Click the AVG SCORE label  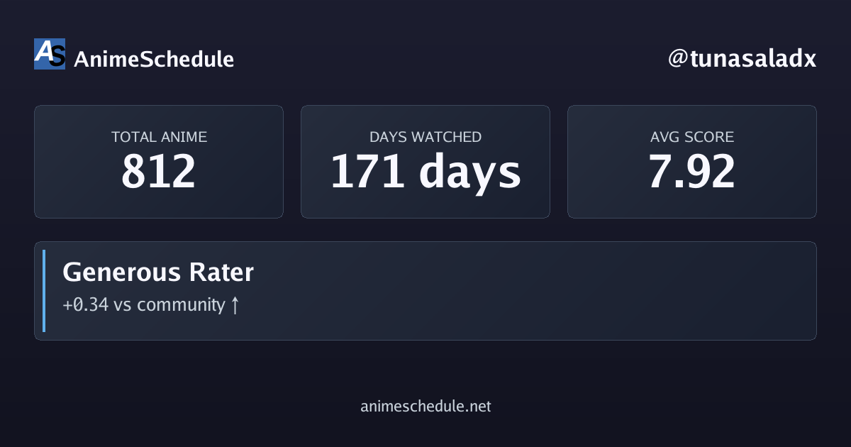pos(692,137)
